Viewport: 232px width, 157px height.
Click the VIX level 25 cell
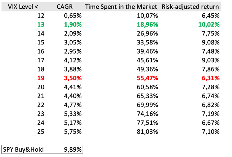(x=41, y=132)
